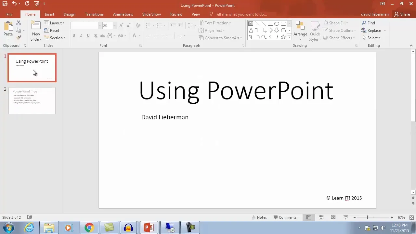Open the Layout dropdown
Viewport: 416px width, 234px height.
pos(54,23)
